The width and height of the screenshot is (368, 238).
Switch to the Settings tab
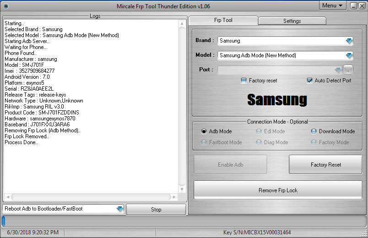click(x=292, y=21)
